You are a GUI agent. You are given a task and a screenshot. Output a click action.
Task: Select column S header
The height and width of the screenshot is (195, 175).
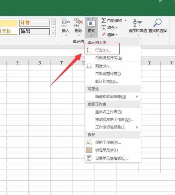tap(40, 63)
